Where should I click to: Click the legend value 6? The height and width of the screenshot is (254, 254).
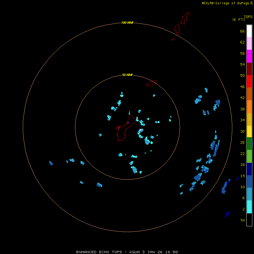[x=244, y=198]
